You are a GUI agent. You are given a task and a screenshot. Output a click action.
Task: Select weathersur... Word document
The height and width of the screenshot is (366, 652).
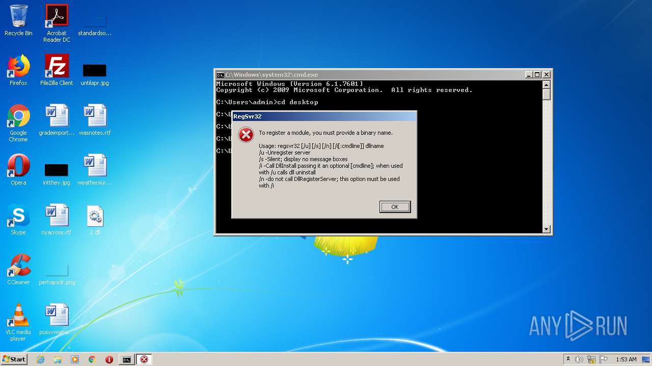95,170
